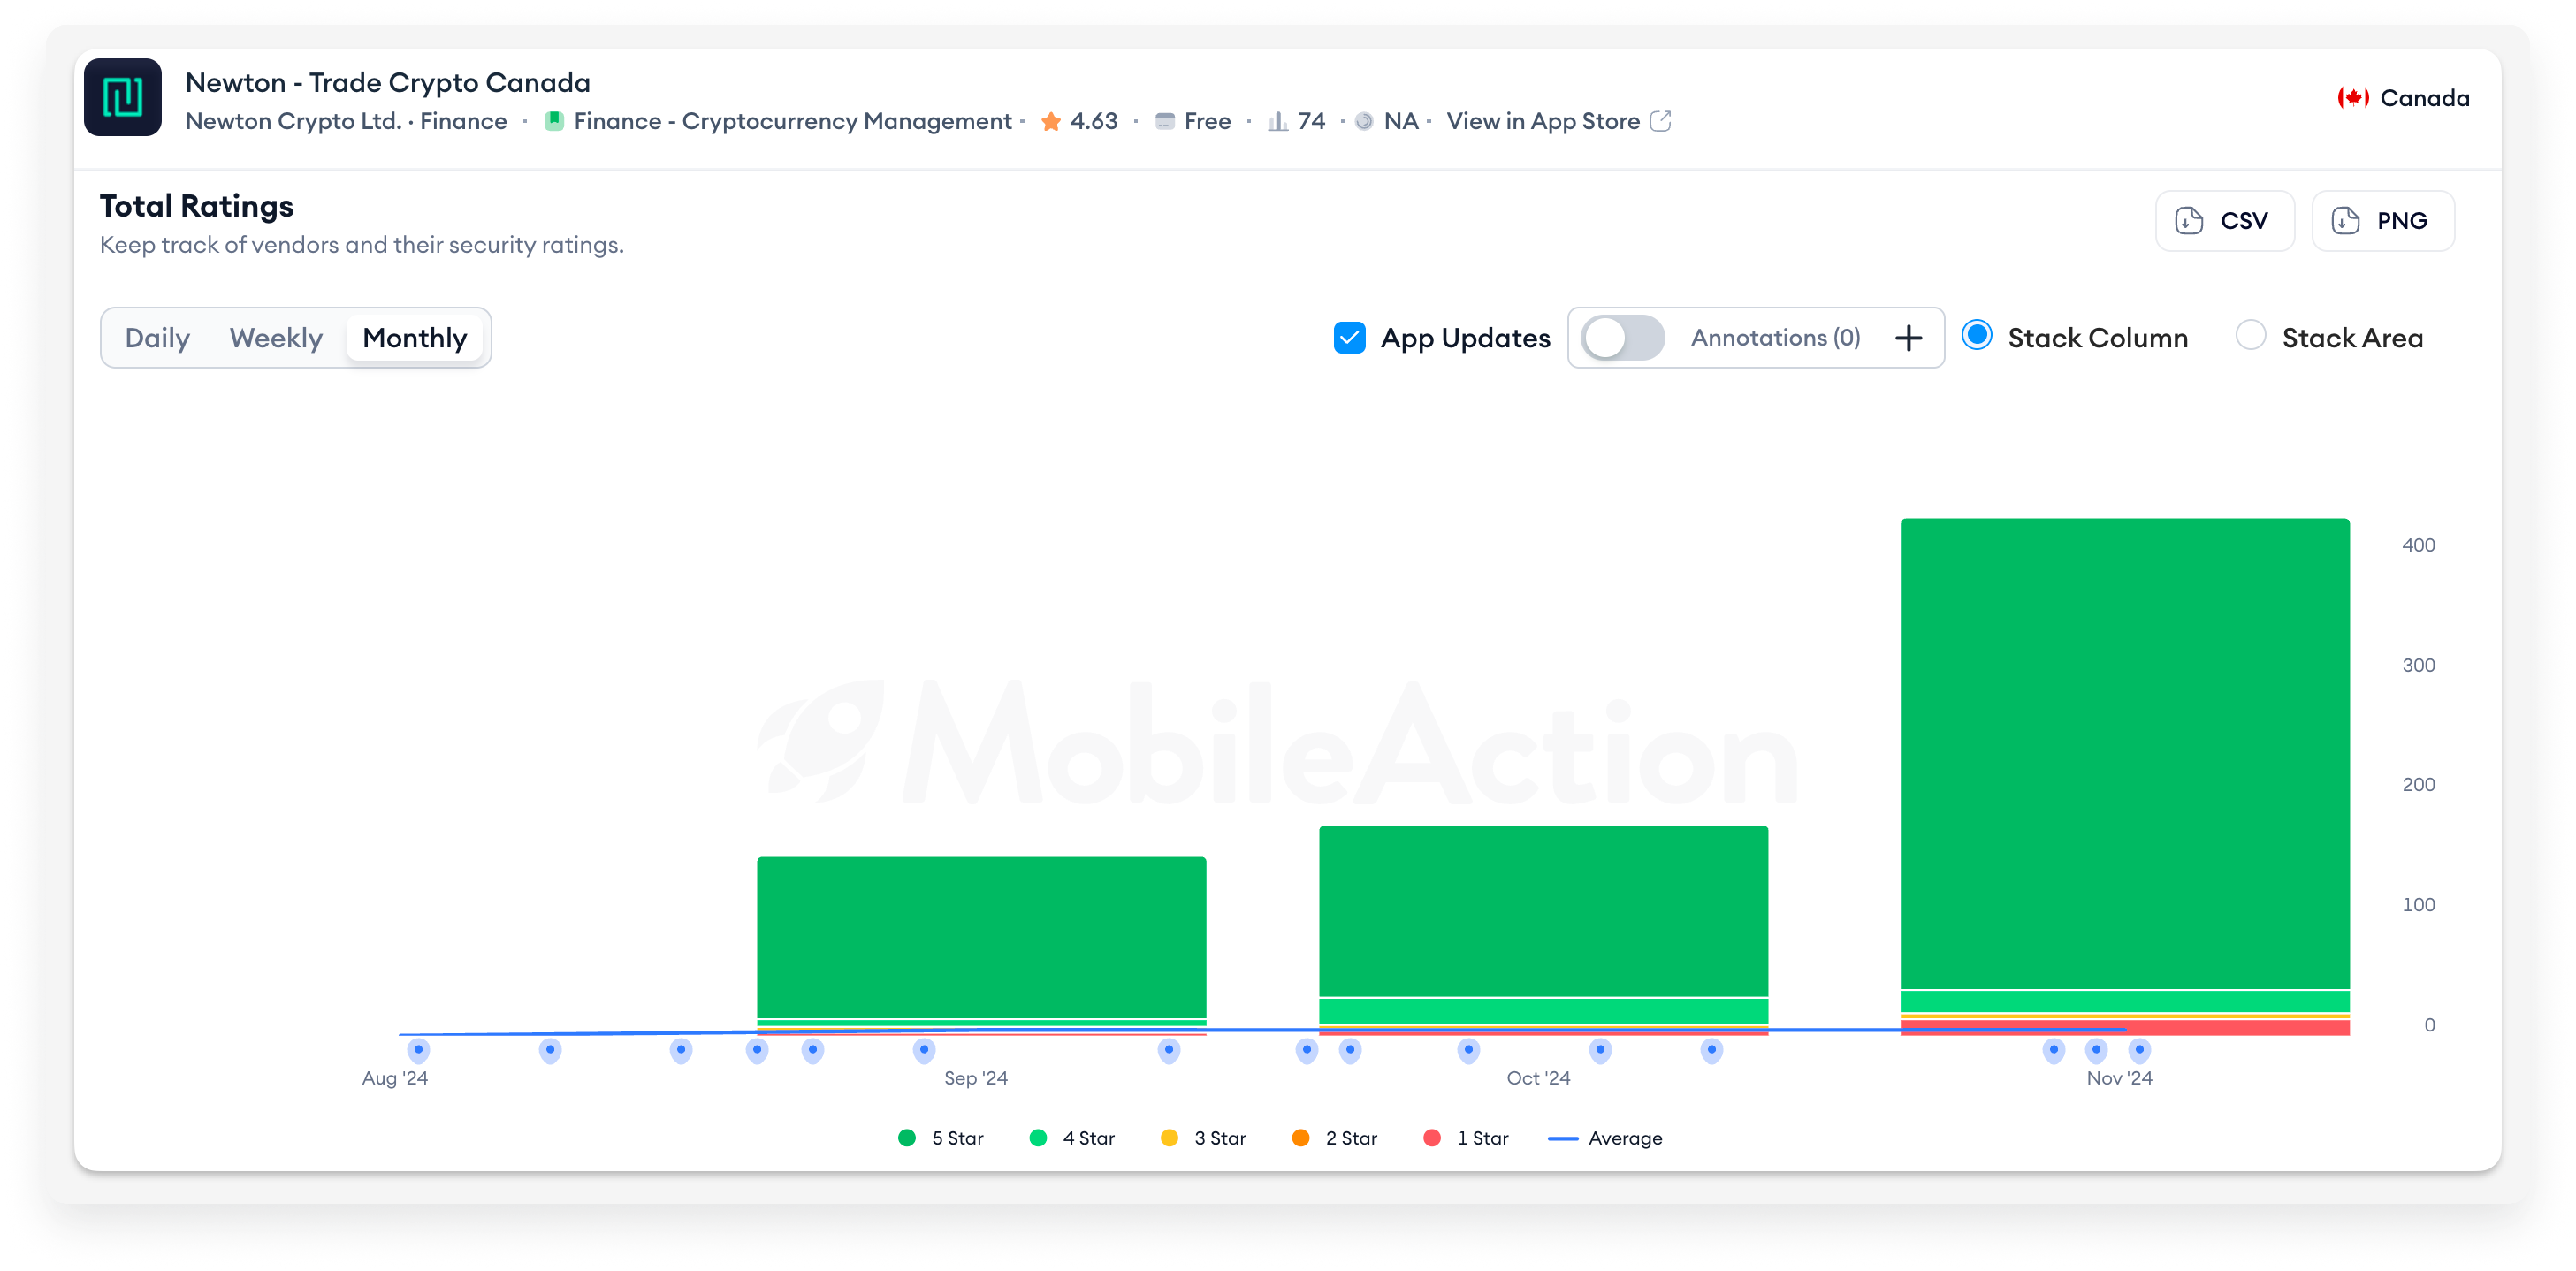The width and height of the screenshot is (2576, 1271).
Task: Toggle the 3 Star legend series
Action: 1203,1138
